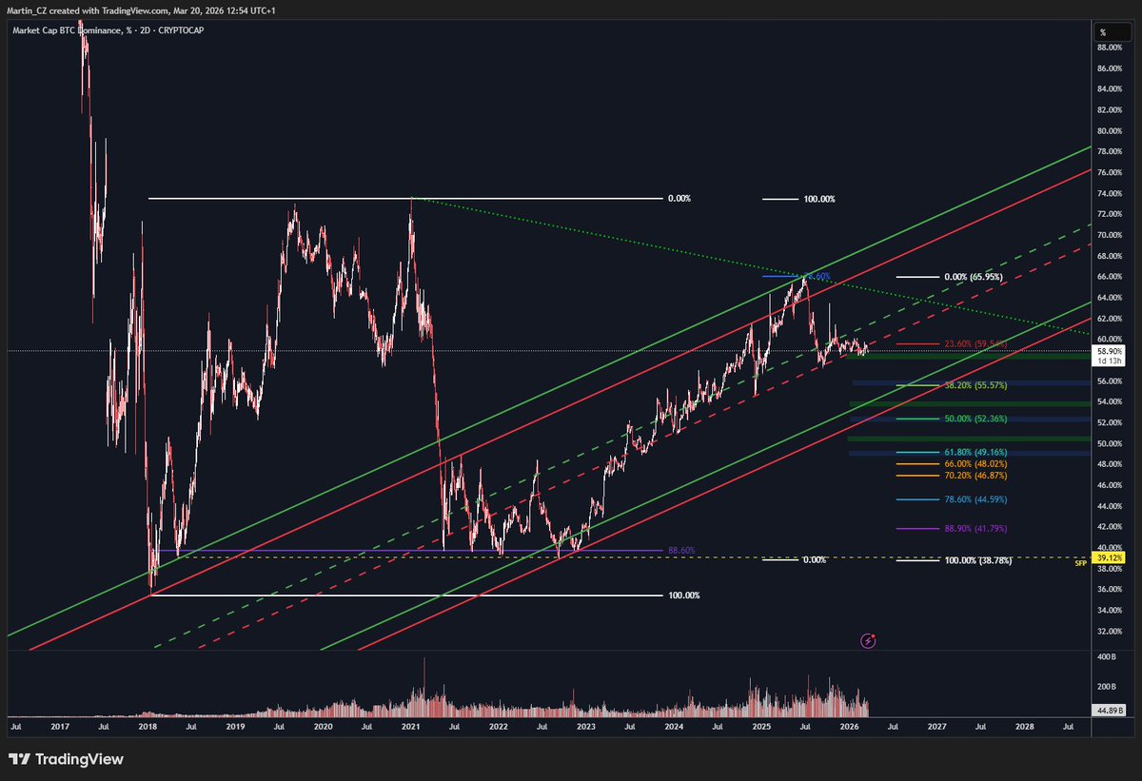
Task: Click the purple lightning event icon on chart
Action: pyautogui.click(x=868, y=641)
